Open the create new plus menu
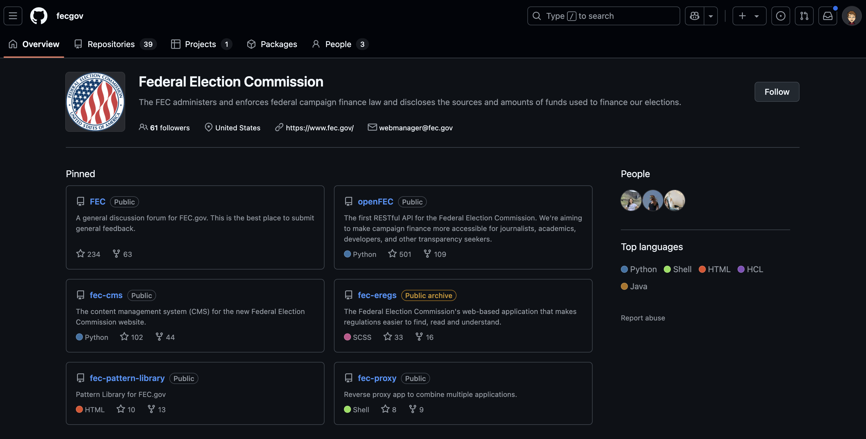The height and width of the screenshot is (439, 866). (749, 16)
